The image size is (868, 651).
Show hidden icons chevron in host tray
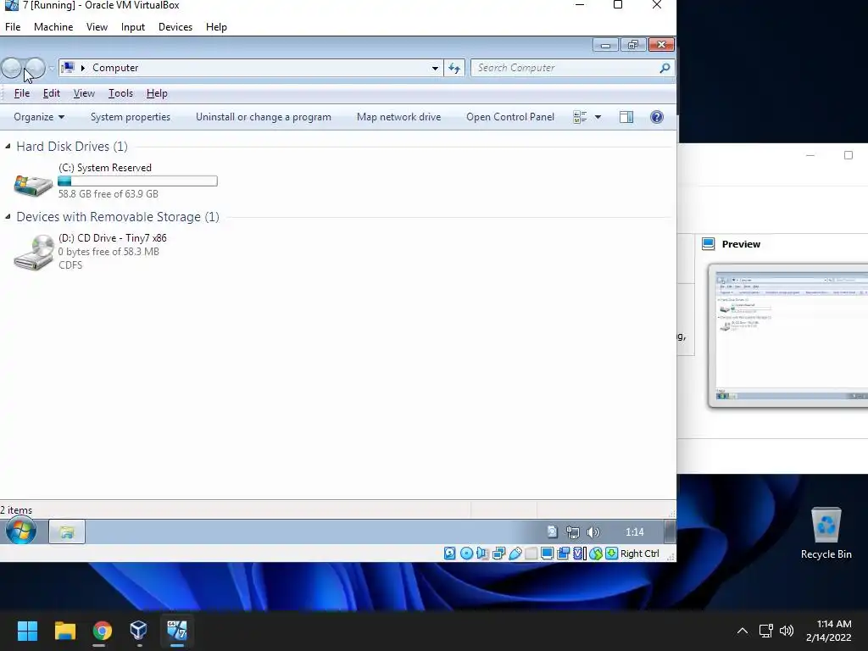click(743, 631)
